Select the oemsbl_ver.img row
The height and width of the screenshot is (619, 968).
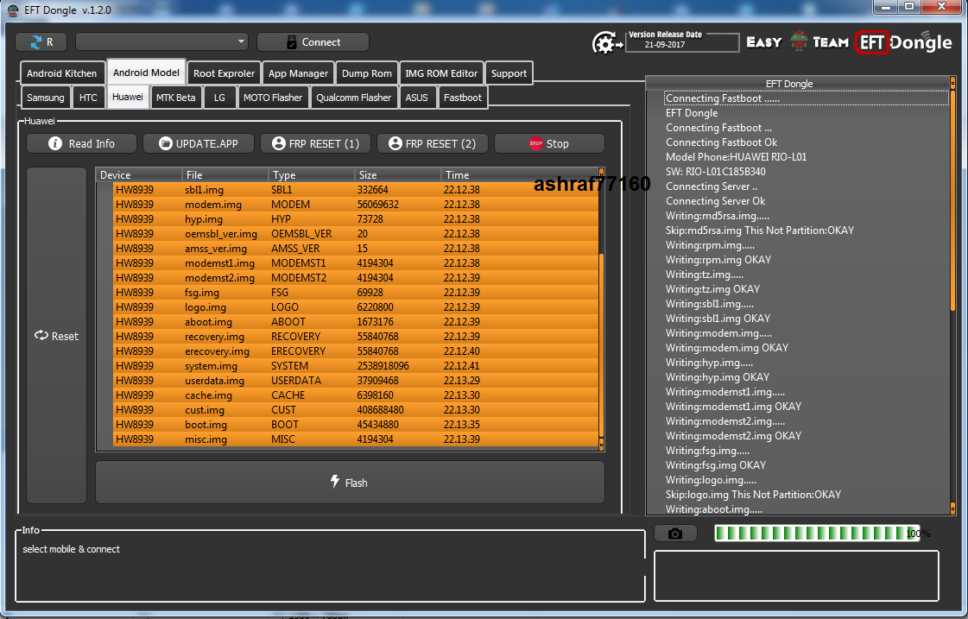[x=356, y=234]
